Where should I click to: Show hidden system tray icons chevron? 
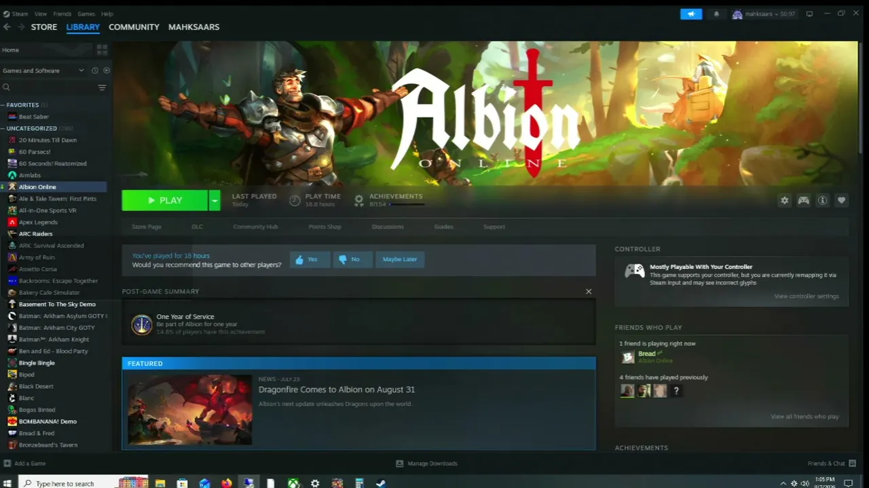click(783, 483)
